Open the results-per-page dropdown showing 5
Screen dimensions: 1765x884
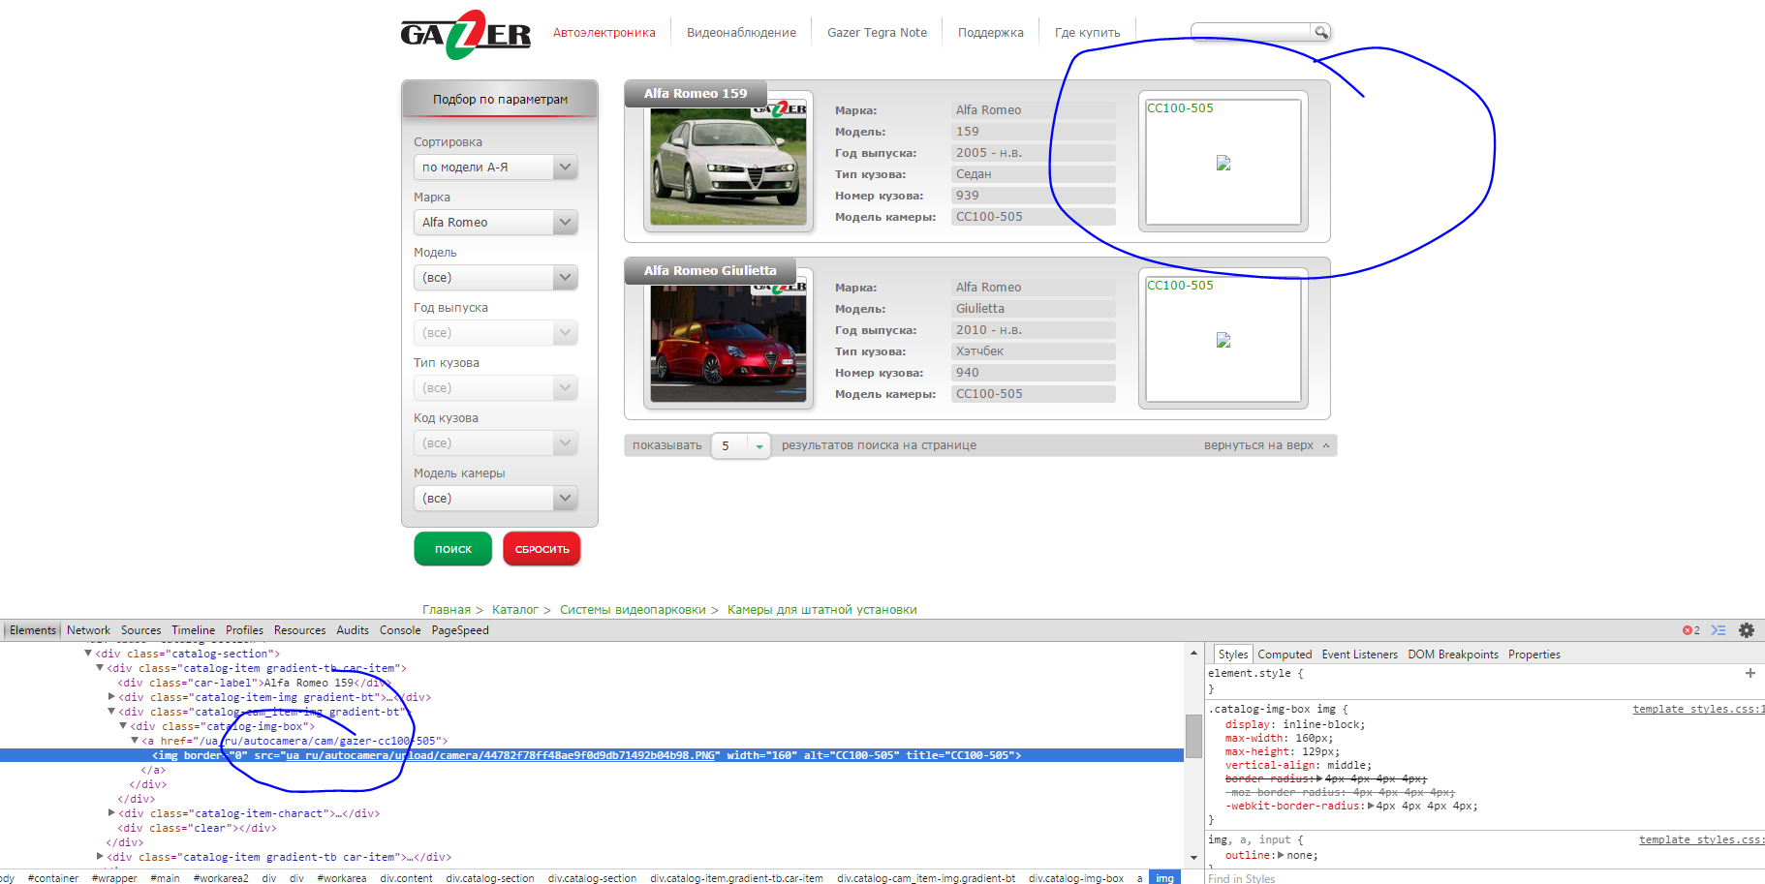(741, 446)
